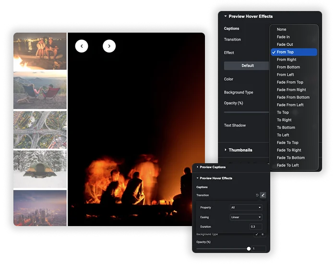Click the Transition label in large panel
The width and height of the screenshot is (336, 264).
232,39
